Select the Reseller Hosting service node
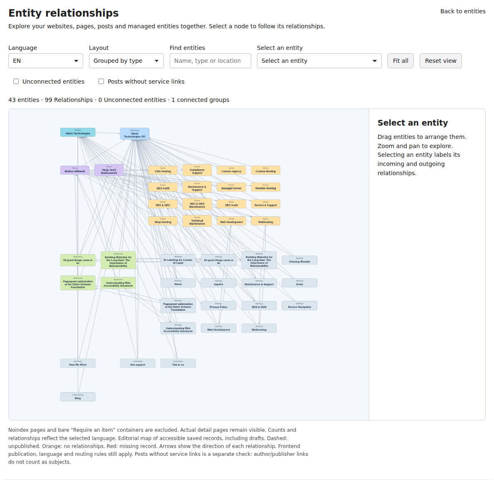Screen dimensions: 494x480 [x=266, y=187]
